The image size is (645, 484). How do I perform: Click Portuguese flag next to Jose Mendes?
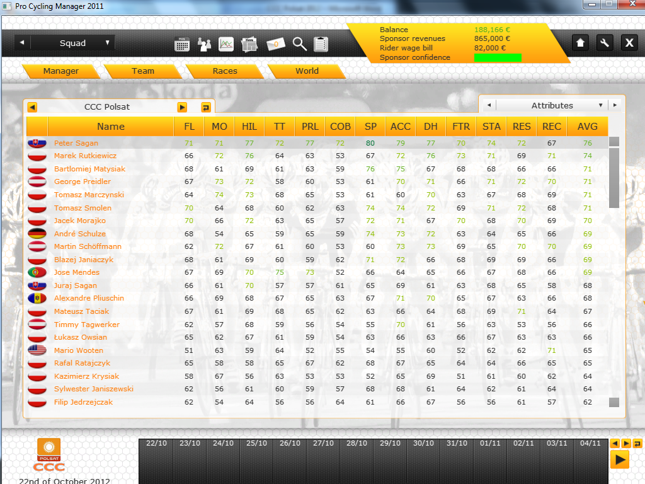[x=37, y=272]
